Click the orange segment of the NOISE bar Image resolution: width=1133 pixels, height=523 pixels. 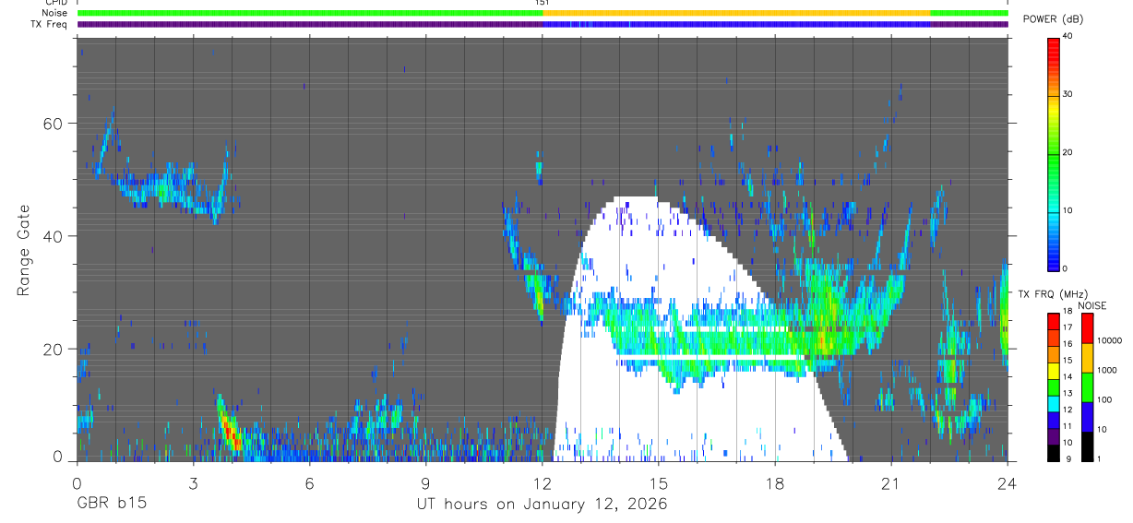pyautogui.click(x=1087, y=358)
